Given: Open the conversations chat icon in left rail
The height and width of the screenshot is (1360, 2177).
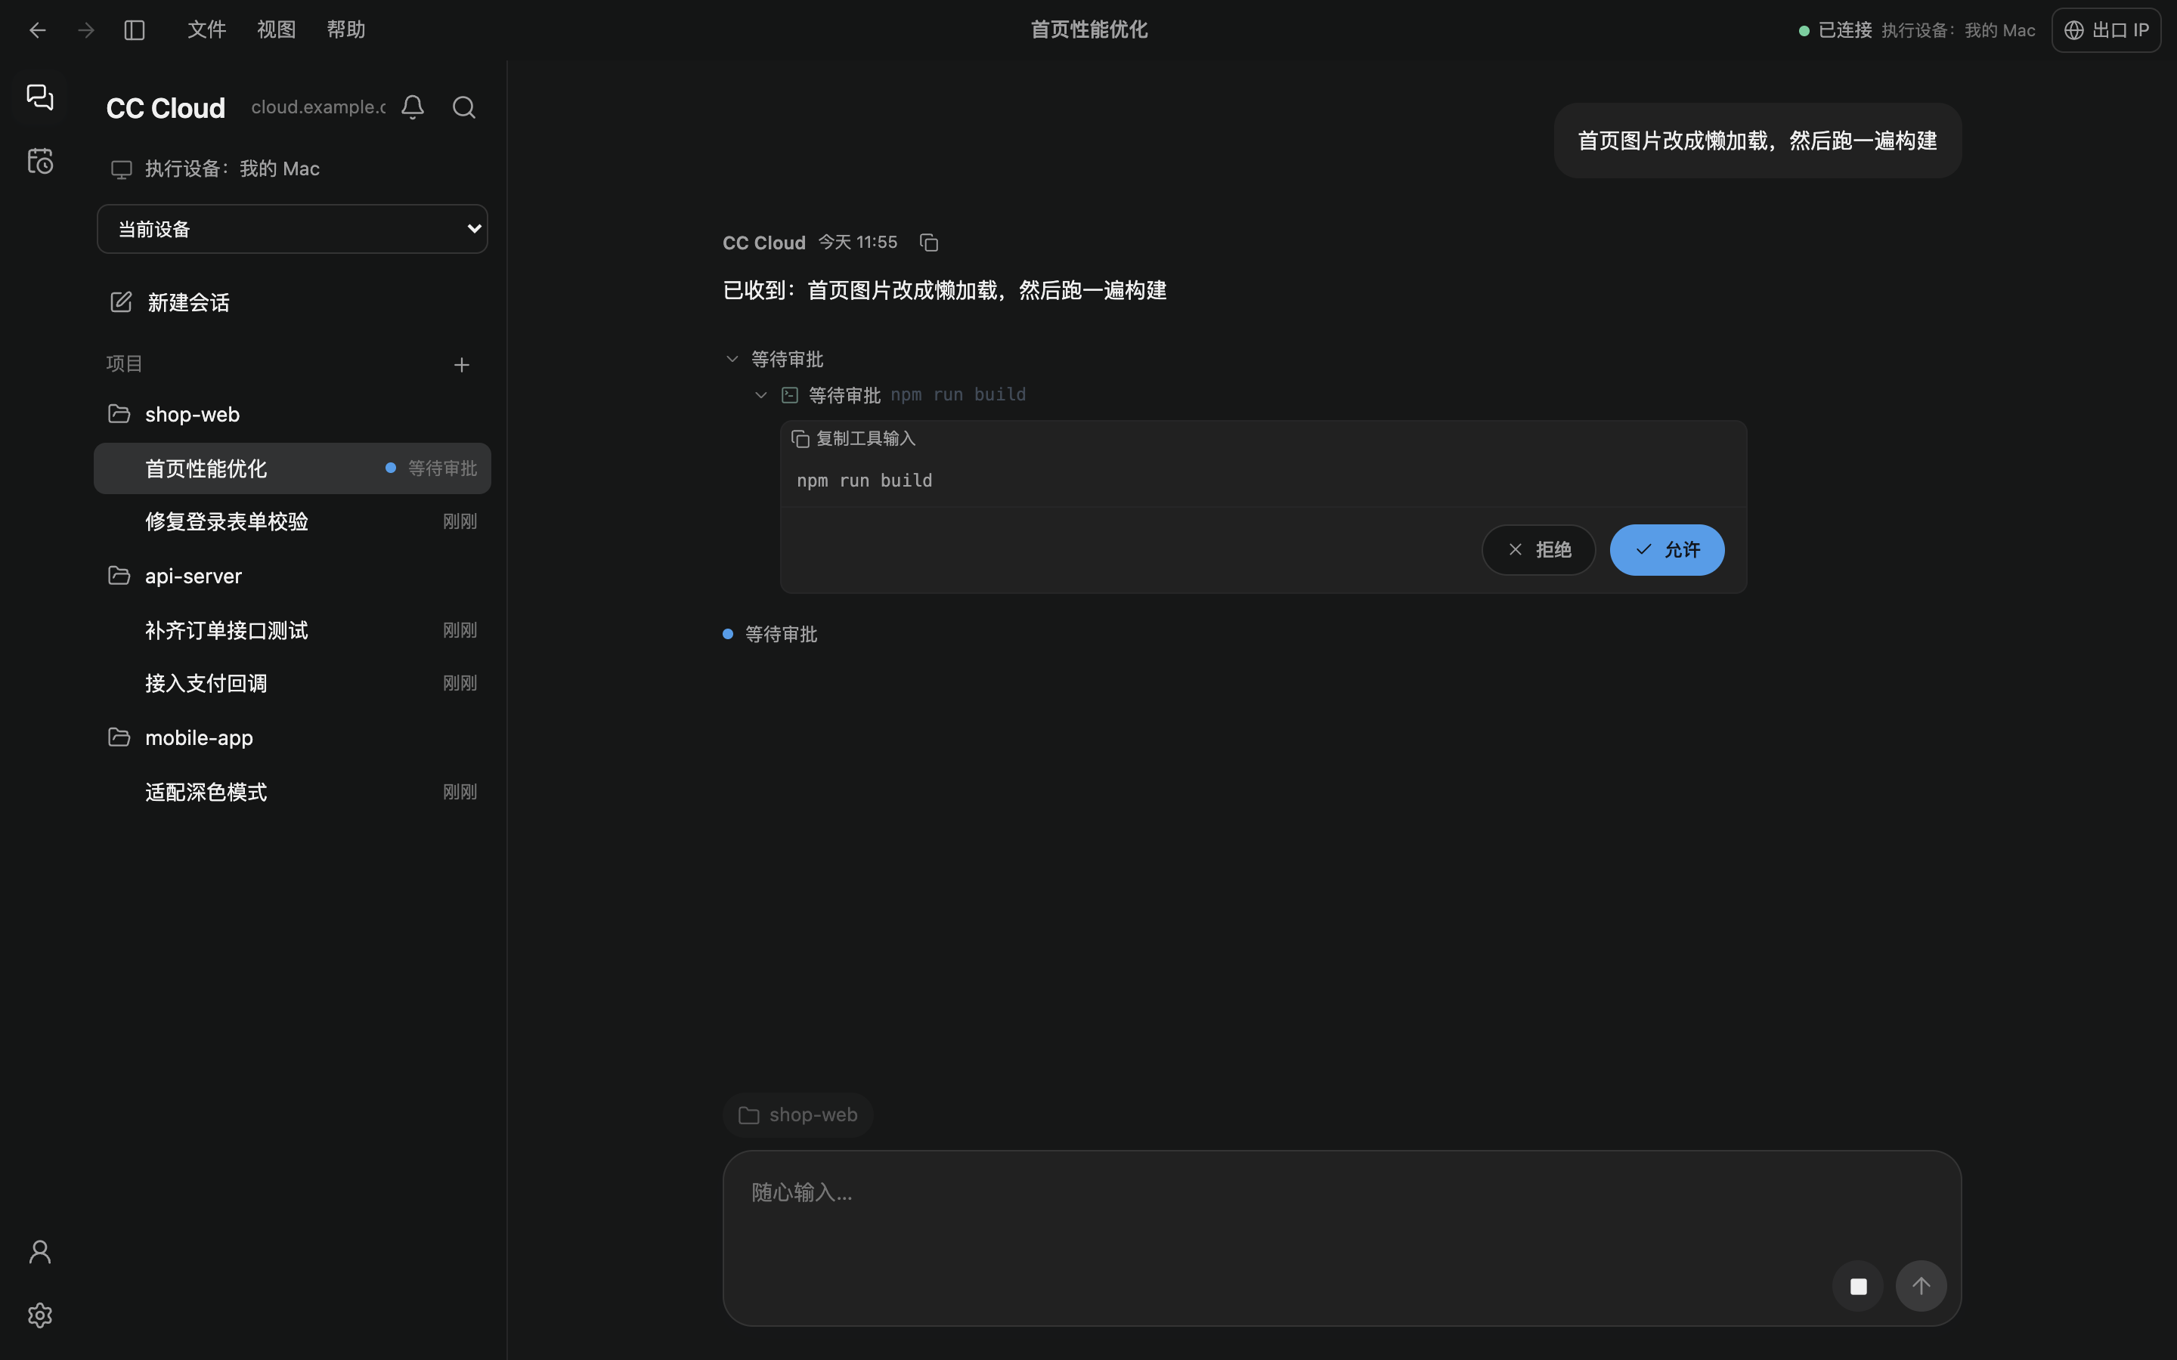Looking at the screenshot, I should point(39,97).
